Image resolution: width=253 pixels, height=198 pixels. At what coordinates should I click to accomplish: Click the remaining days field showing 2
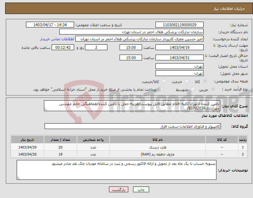(96, 47)
